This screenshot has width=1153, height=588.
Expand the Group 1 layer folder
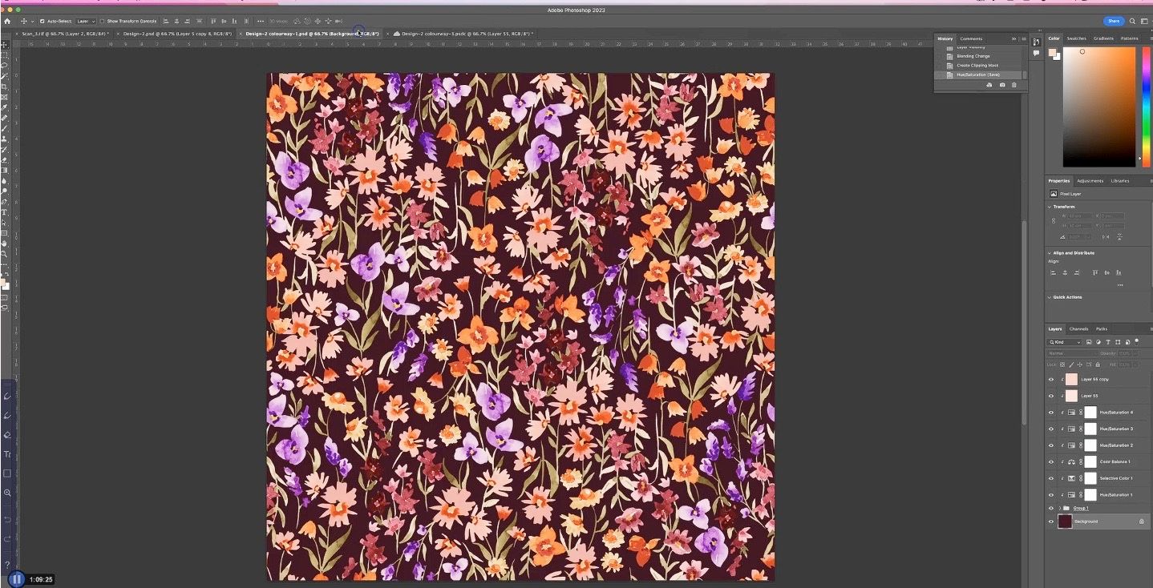click(x=1059, y=508)
